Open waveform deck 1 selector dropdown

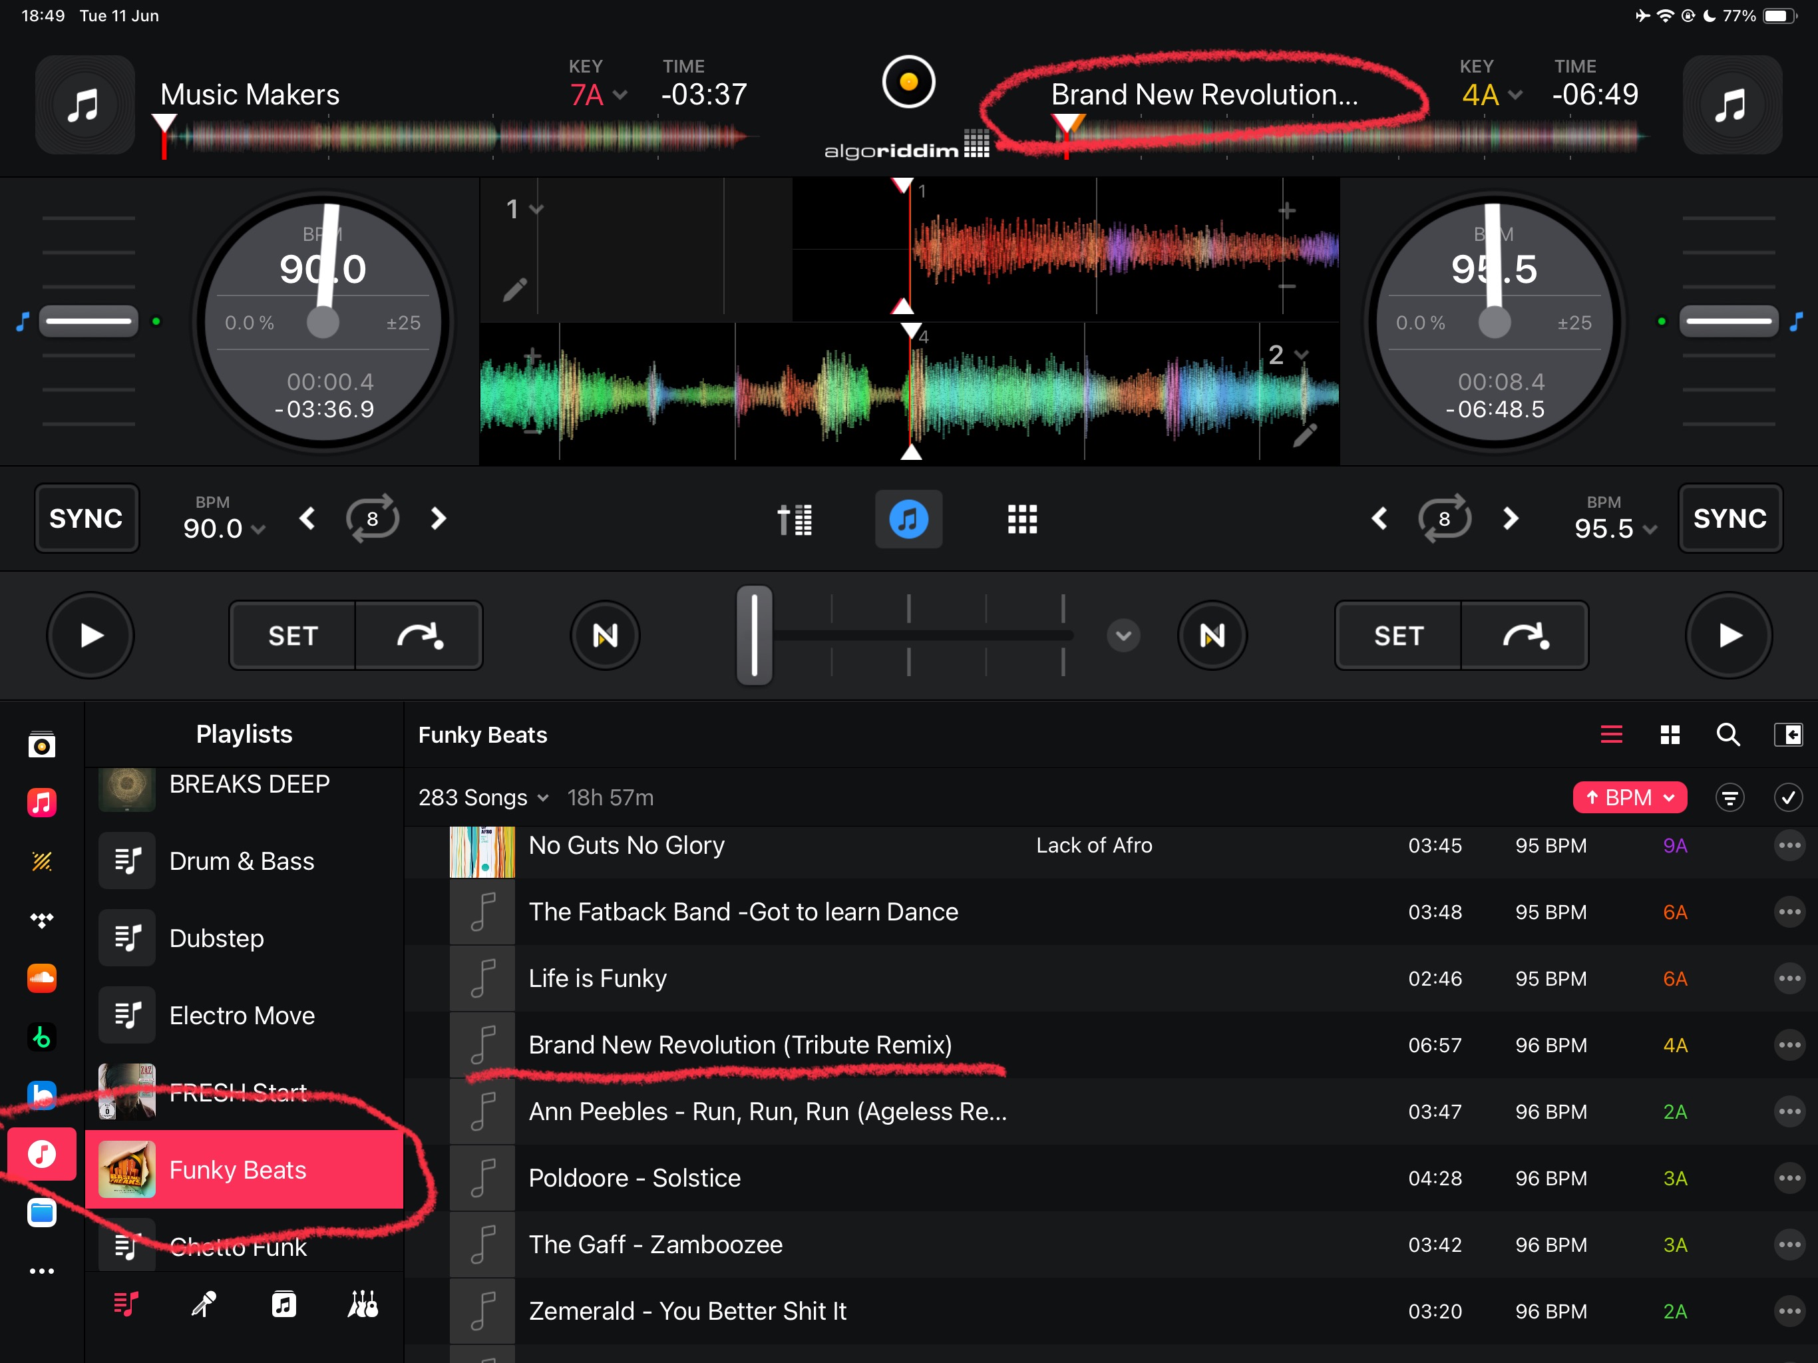click(524, 209)
